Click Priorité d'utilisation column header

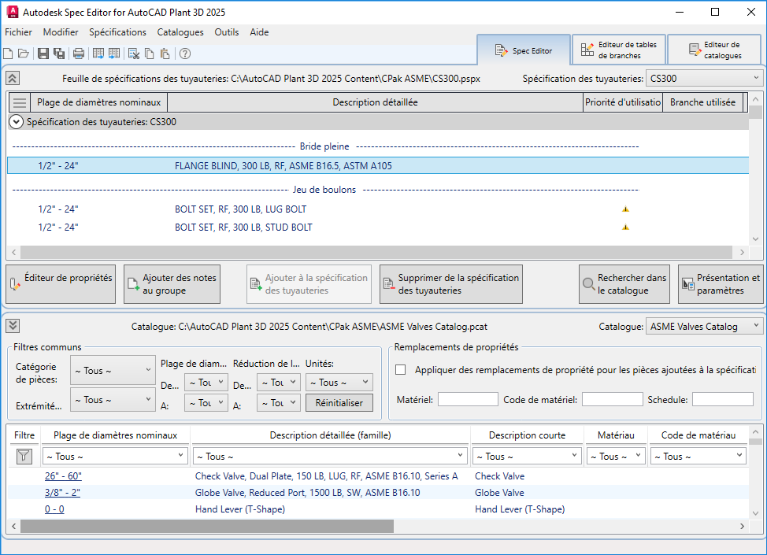coord(623,102)
